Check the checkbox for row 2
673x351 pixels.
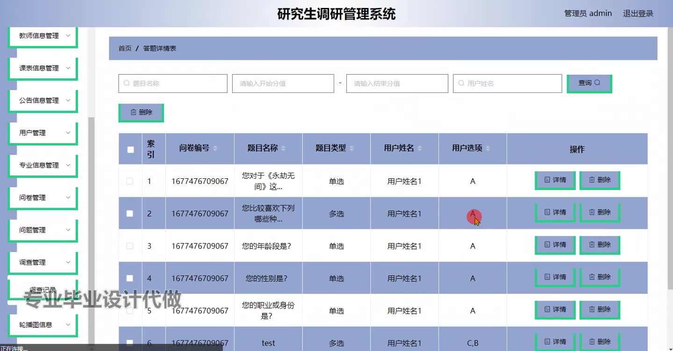(130, 213)
